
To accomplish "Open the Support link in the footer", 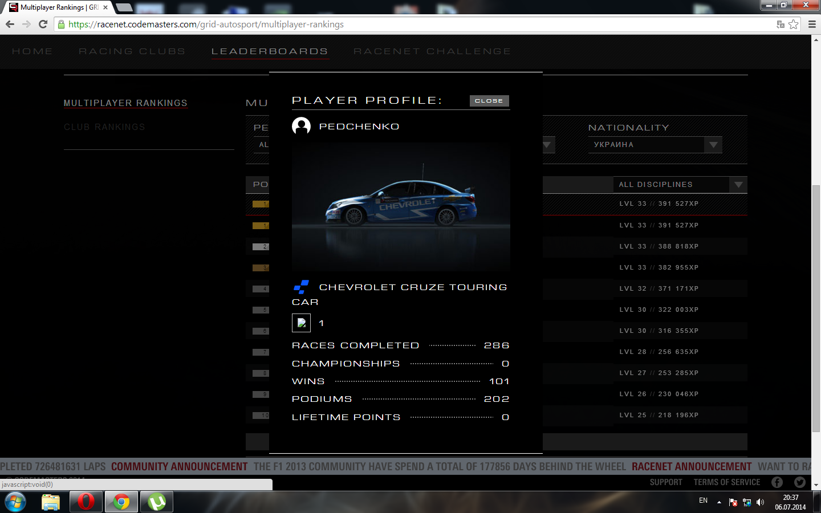I will (666, 482).
